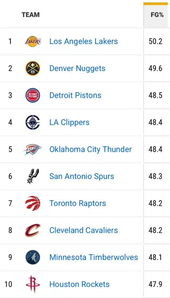Click the TEAM column header
Screen dimensions: 170x298
(x=31, y=15)
